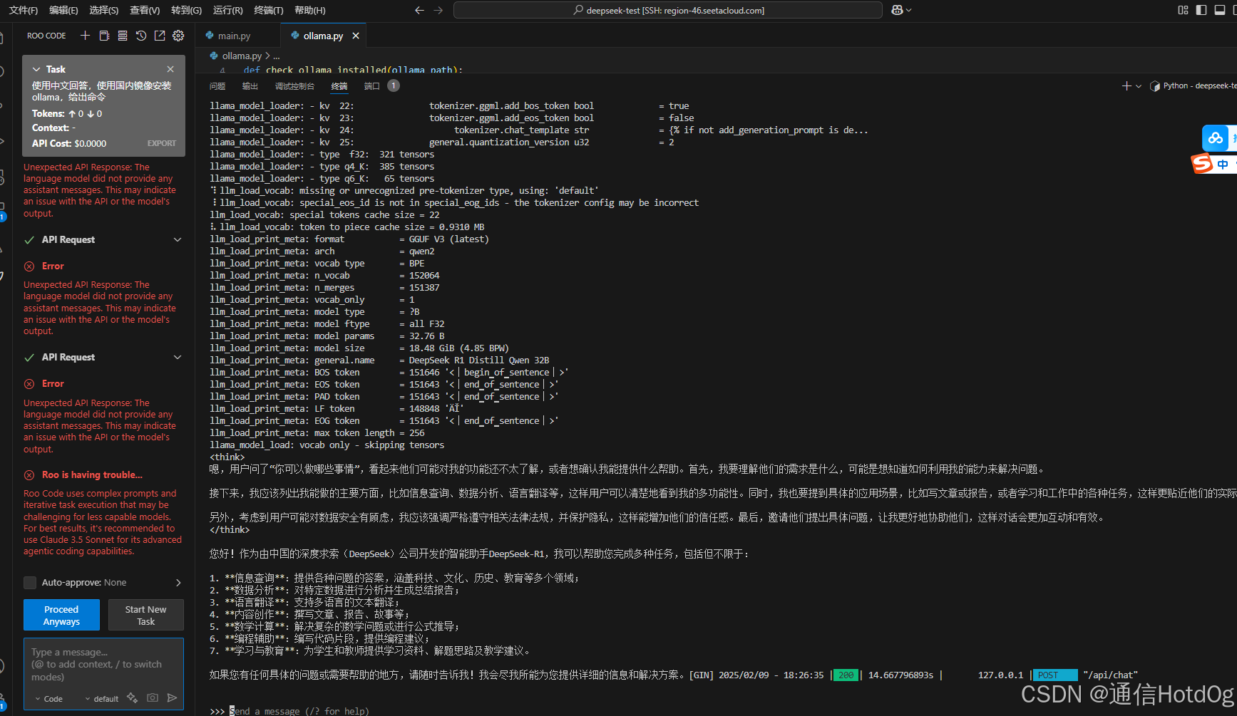
Task: Click the Baidu cloud floating icon
Action: [1216, 138]
